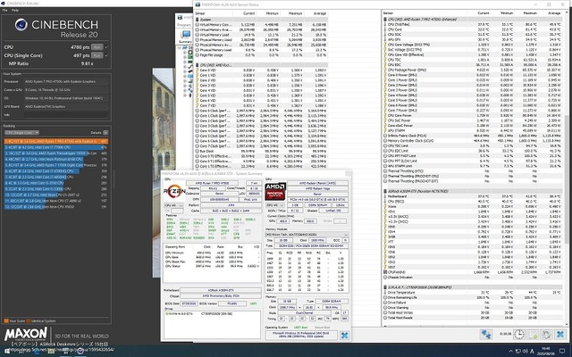The height and width of the screenshot is (357, 572).
Task: Click the Summary icon in HWiNFO main window
Action: pyautogui.click(x=185, y=37)
